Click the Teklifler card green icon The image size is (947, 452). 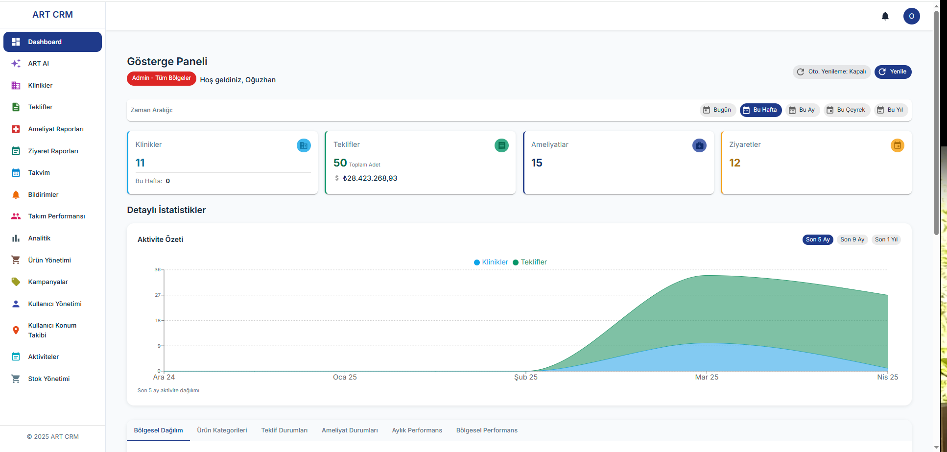[x=501, y=145]
